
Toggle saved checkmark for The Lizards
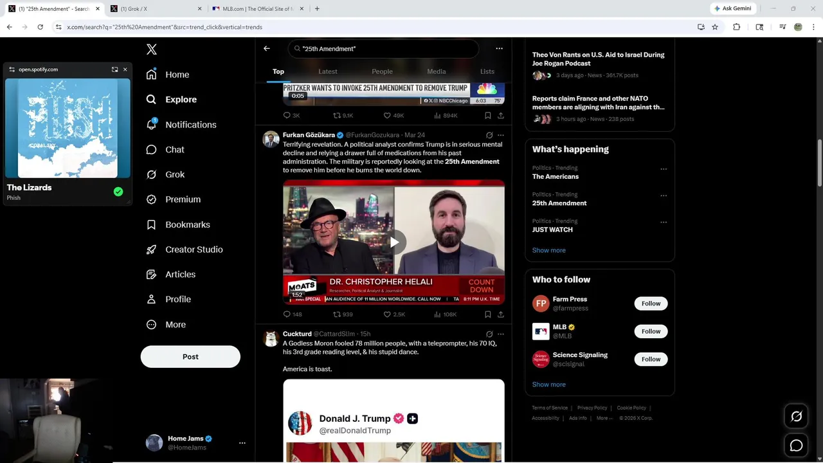(x=118, y=192)
